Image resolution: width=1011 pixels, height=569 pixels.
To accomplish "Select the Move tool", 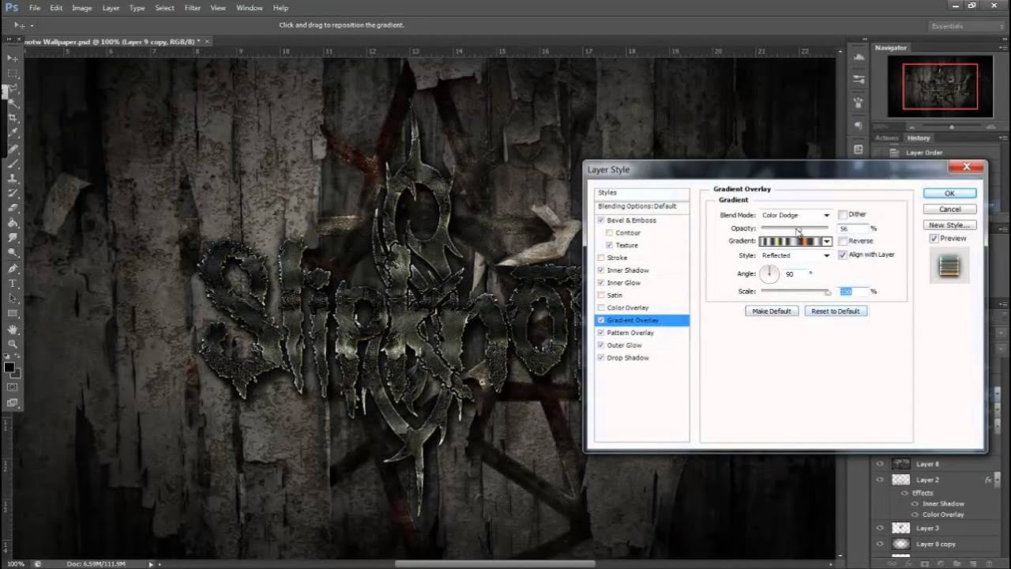I will 13,58.
